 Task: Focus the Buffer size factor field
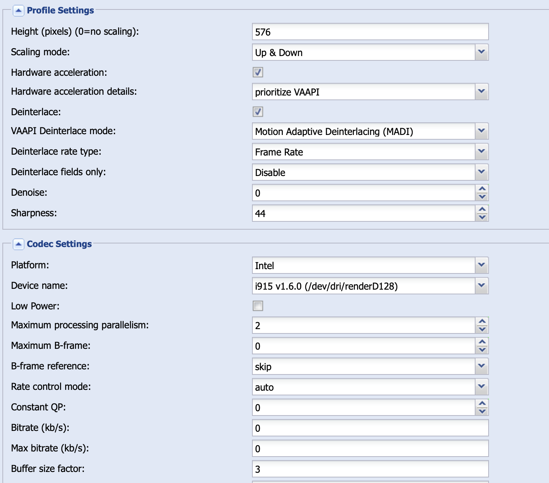click(370, 469)
